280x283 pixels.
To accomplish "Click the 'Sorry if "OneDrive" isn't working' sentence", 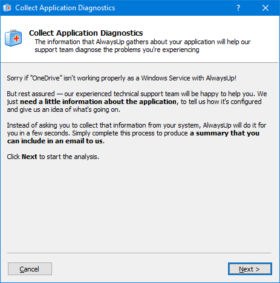I will [x=122, y=78].
